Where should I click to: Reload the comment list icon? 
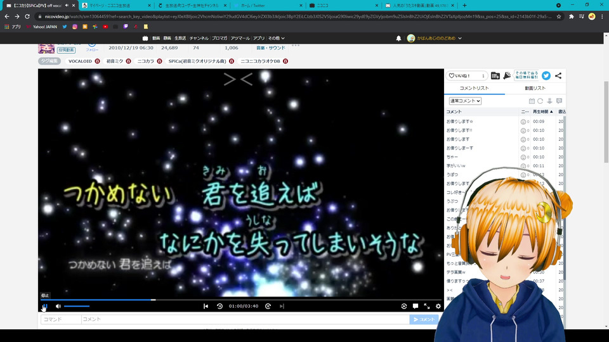(540, 101)
